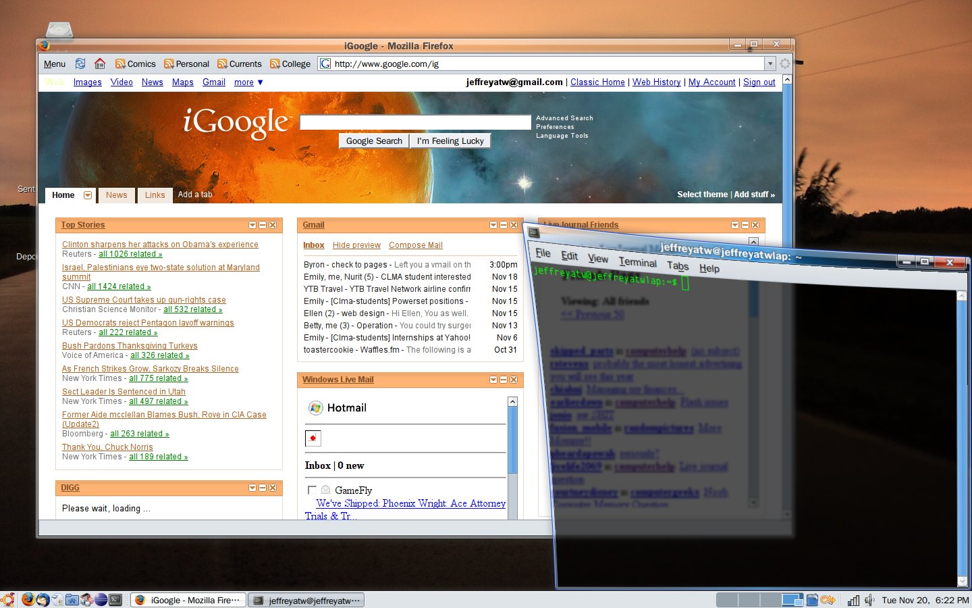Click the volume speaker tray icon

pos(869,600)
